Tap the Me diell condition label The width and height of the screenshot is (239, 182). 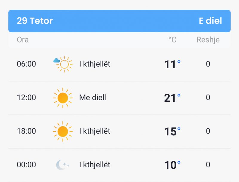click(93, 98)
